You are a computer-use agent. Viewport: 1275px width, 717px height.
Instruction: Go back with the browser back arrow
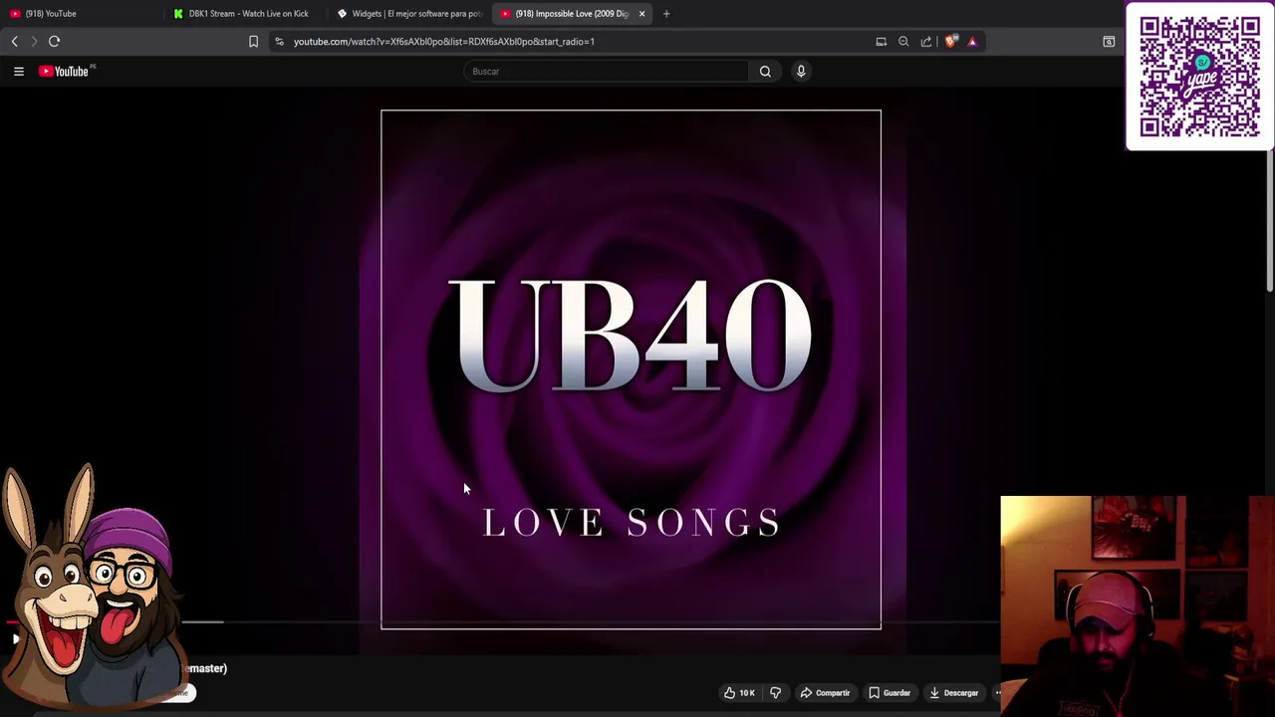[14, 42]
